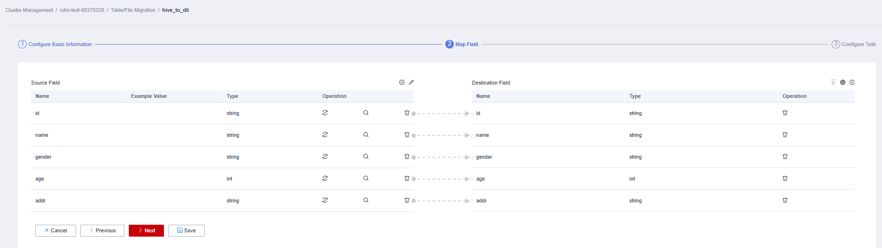Click the magnifier icon in source addr row
Image resolution: width=882 pixels, height=248 pixels.
(366, 200)
